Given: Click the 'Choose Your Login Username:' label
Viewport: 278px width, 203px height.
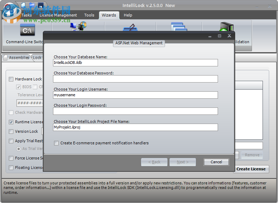Looking at the screenshot, I should pos(81,89).
